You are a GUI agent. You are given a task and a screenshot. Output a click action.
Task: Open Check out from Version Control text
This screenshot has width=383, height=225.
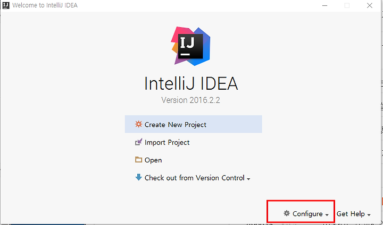195,178
